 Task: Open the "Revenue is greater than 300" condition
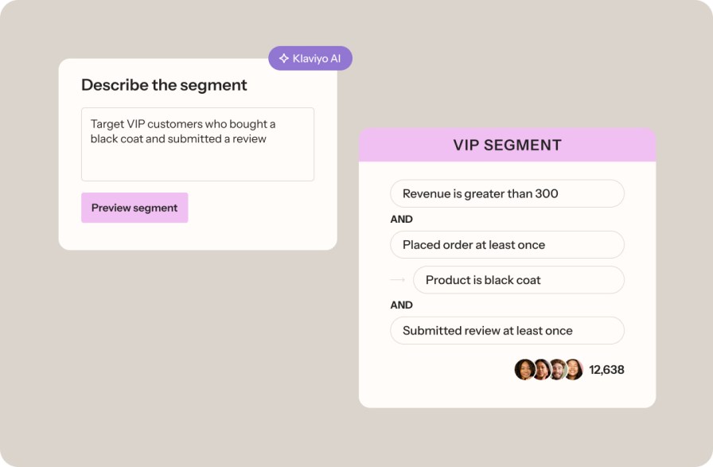[507, 193]
